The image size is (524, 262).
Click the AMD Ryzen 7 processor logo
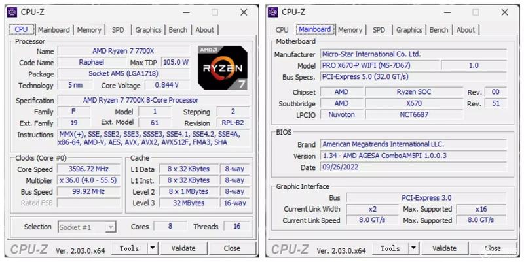click(x=223, y=68)
